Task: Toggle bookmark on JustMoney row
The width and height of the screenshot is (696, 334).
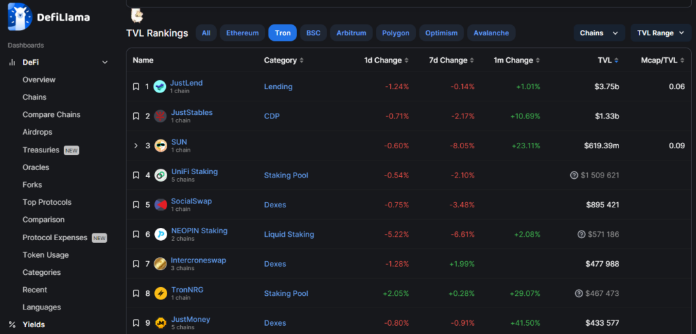Action: (136, 323)
